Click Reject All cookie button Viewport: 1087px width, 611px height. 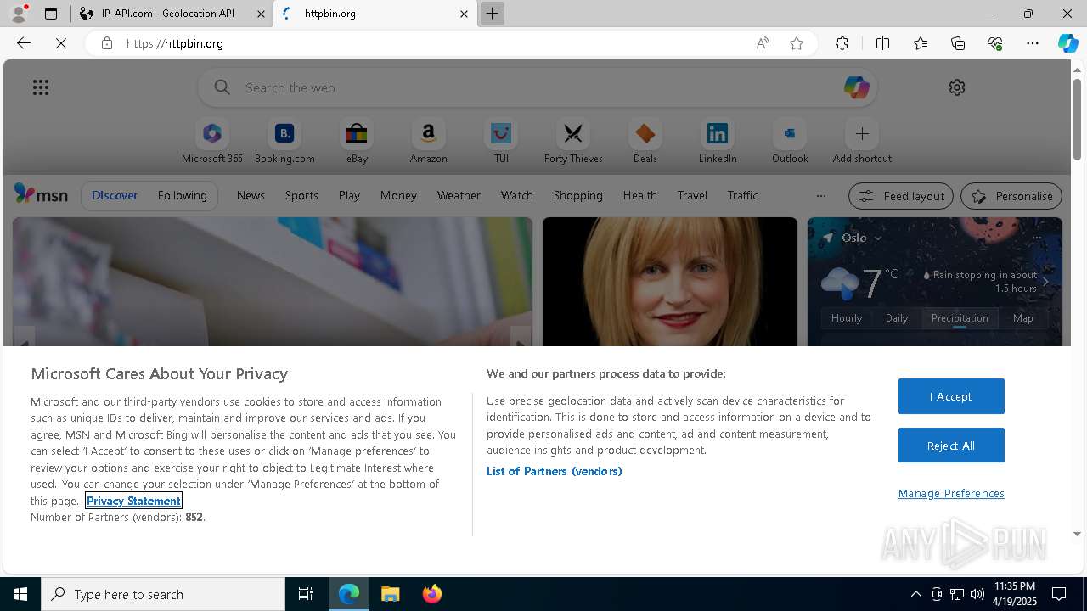(951, 446)
